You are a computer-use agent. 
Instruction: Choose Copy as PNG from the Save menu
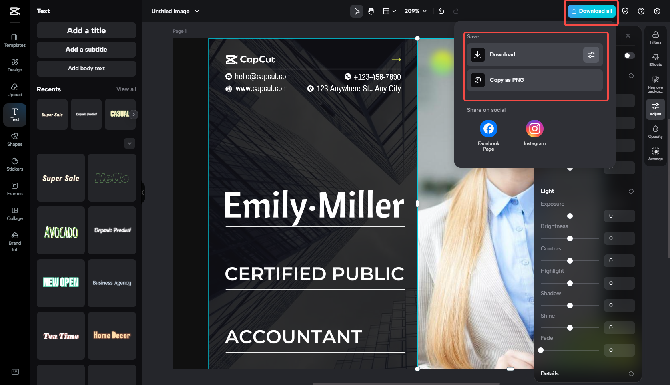tap(535, 80)
